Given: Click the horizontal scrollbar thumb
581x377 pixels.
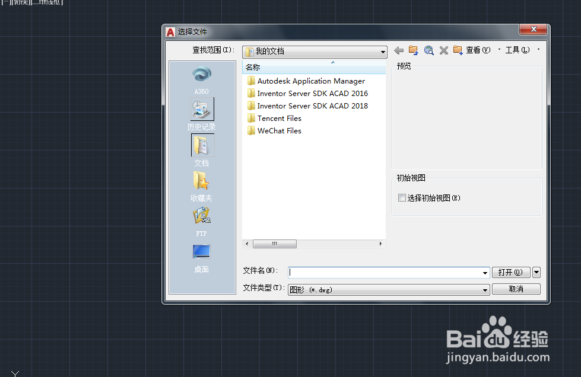Looking at the screenshot, I should [x=275, y=244].
